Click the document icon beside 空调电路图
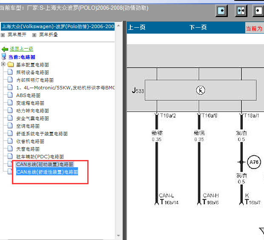 (x=10, y=126)
